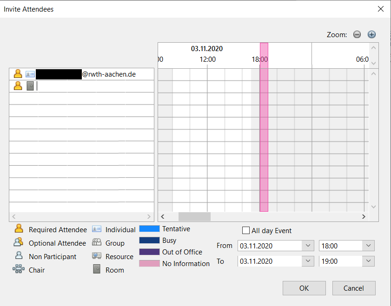Click the Resource legend icon
Viewport: 391px width, 306px height.
[97, 256]
